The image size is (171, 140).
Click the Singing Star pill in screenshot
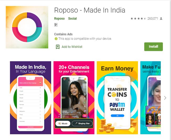82,124
